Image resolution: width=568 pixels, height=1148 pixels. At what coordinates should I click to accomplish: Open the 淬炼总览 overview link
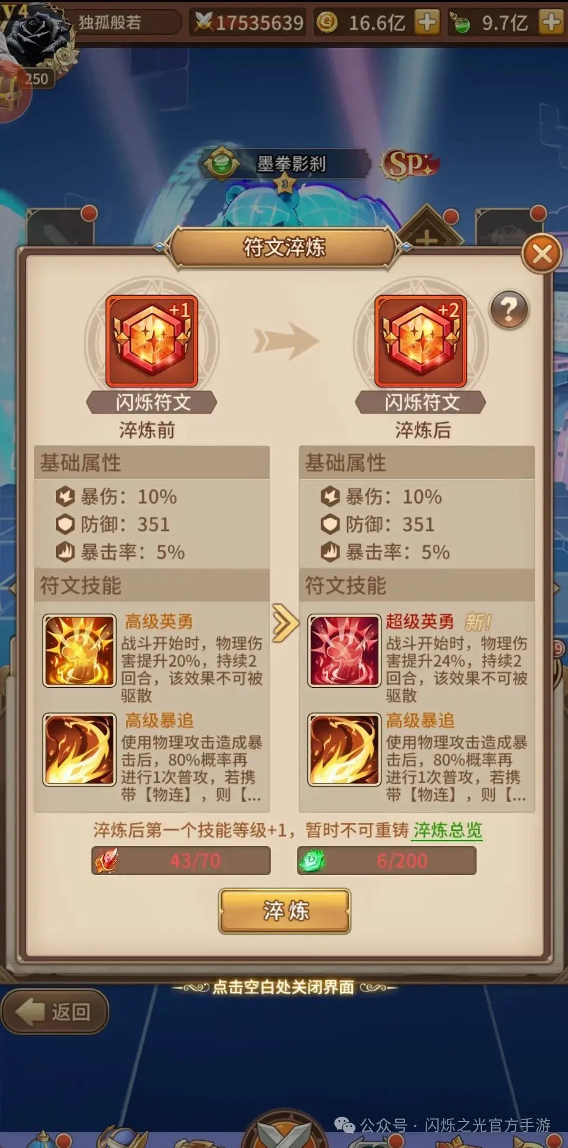pos(448,830)
